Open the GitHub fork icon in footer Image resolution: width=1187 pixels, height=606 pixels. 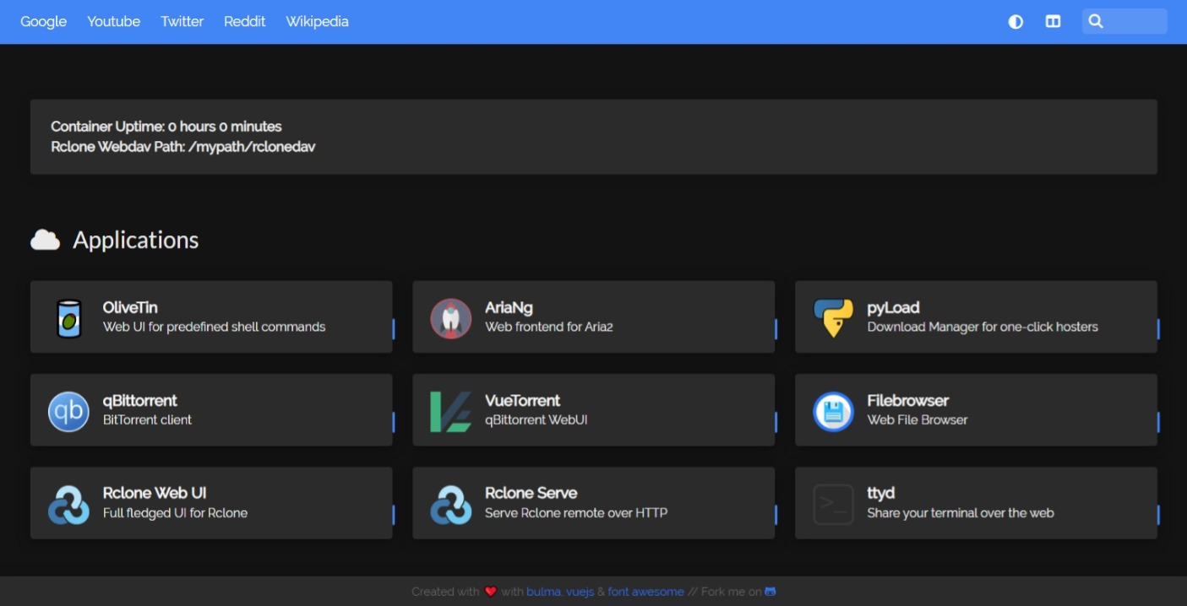[x=770, y=592]
